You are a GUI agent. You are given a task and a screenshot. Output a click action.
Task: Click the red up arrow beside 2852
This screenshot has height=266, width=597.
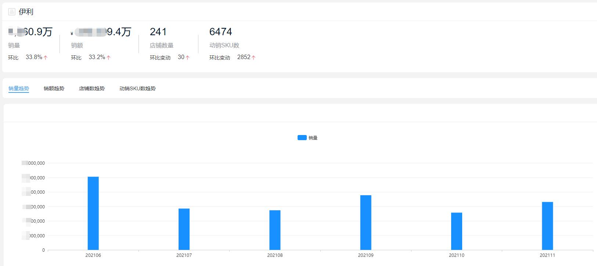(x=253, y=58)
